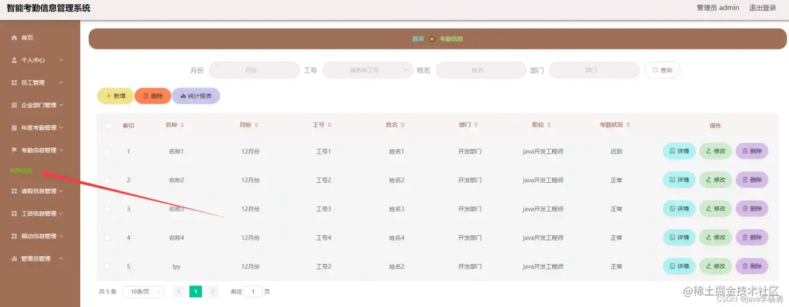Click the grid icon beside 工资信息管理

14,214
